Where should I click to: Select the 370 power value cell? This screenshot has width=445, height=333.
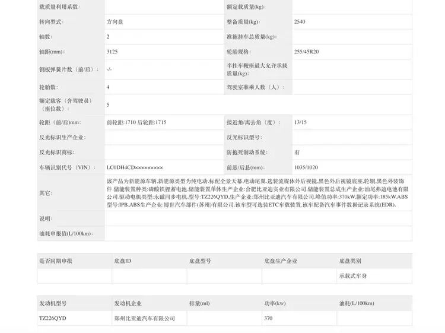pyautogui.click(x=268, y=318)
